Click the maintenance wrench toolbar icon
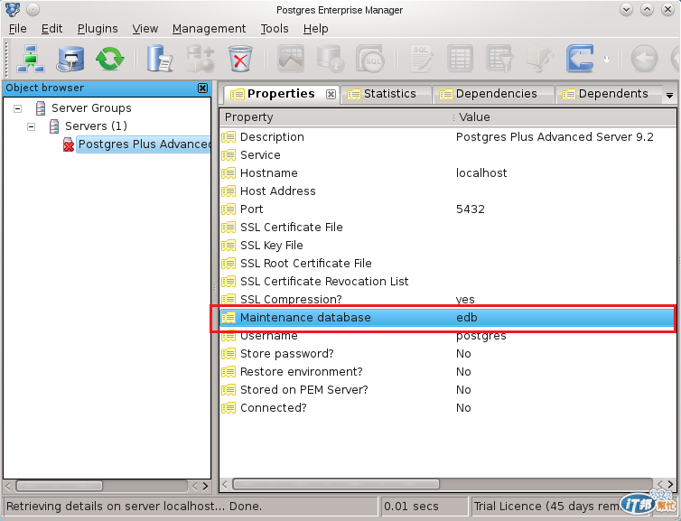The image size is (681, 521). coord(540,59)
